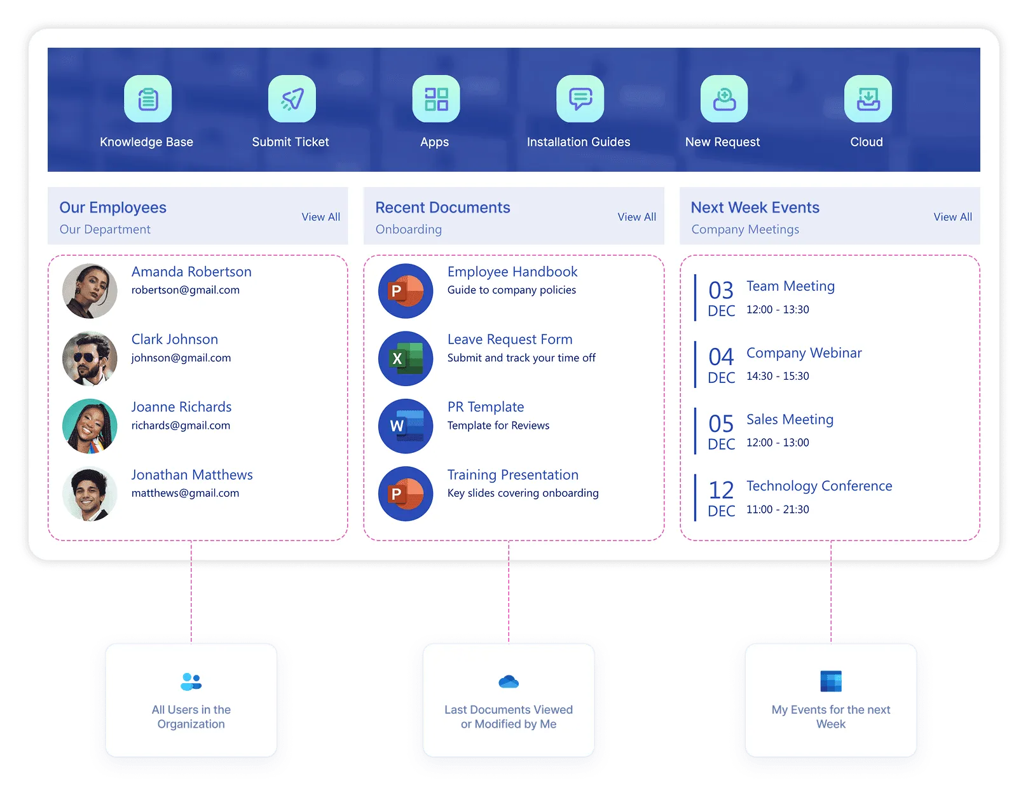Open the Knowledge Base icon
The image size is (1028, 790).
147,99
